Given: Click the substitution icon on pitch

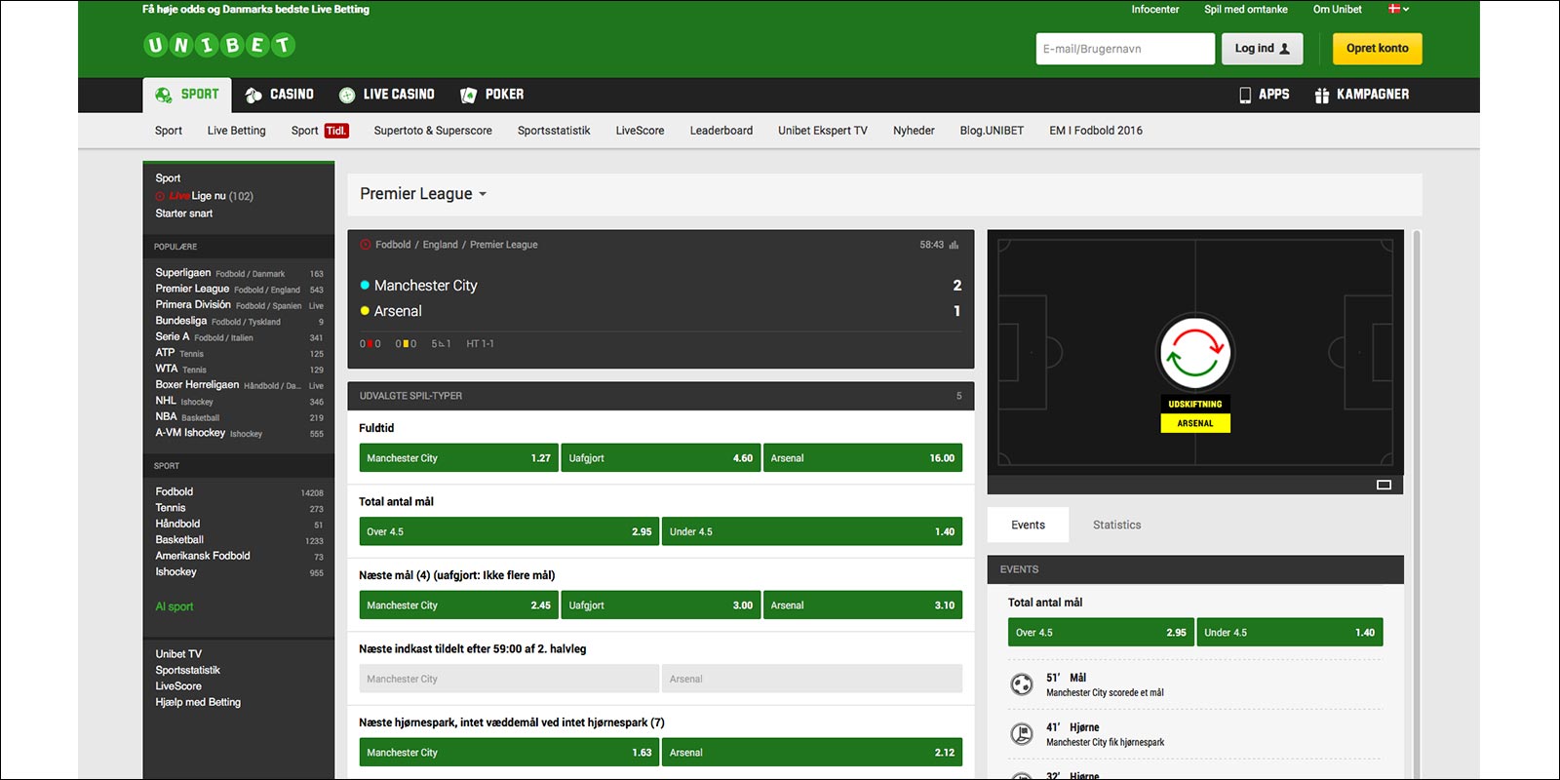Looking at the screenshot, I should pyautogui.click(x=1195, y=353).
